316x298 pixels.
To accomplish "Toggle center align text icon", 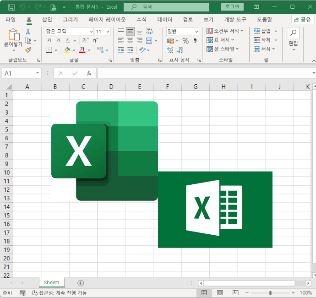I will click(x=130, y=40).
